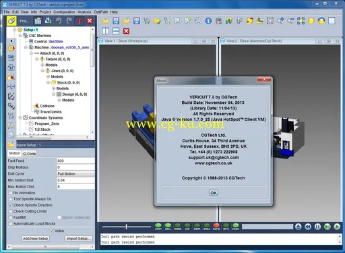Click the yellow sphere toolbar icon
This screenshot has height=253, width=345.
coord(311,21)
